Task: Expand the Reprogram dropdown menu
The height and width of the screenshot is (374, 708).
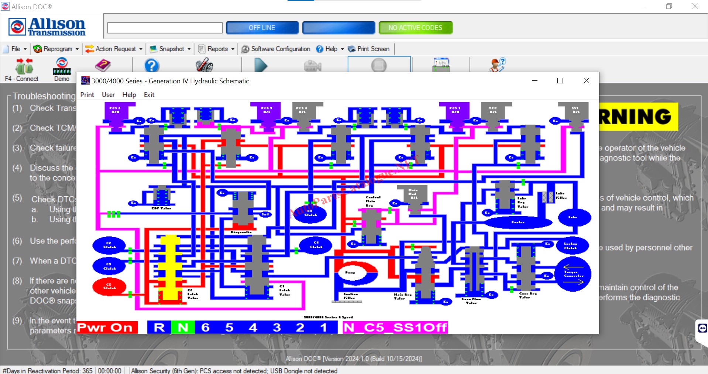Action: pos(56,49)
